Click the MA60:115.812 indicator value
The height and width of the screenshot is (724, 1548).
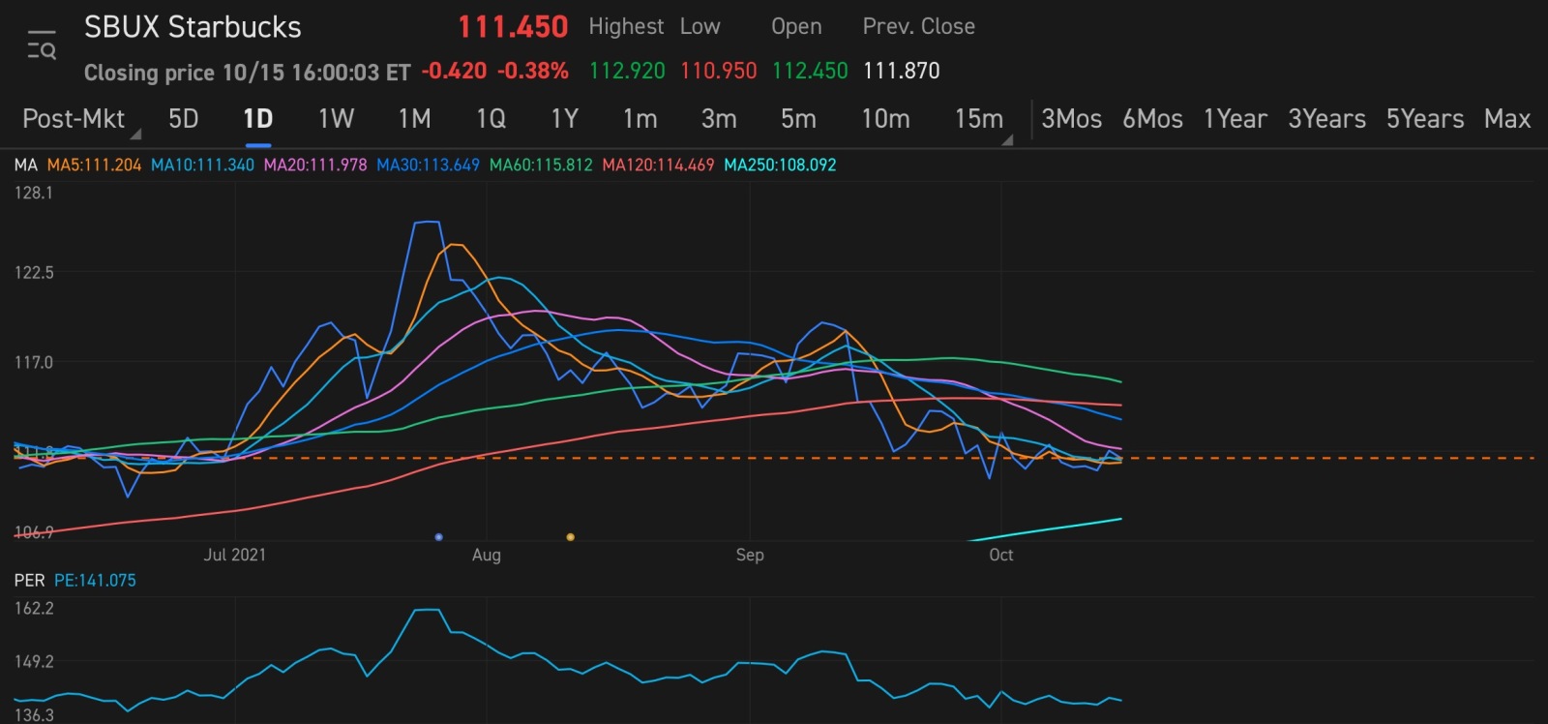pos(541,165)
